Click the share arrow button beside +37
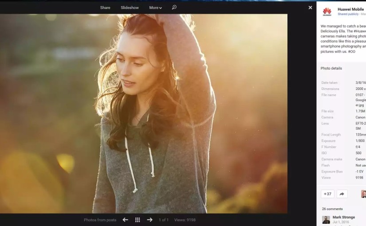 click(x=342, y=194)
